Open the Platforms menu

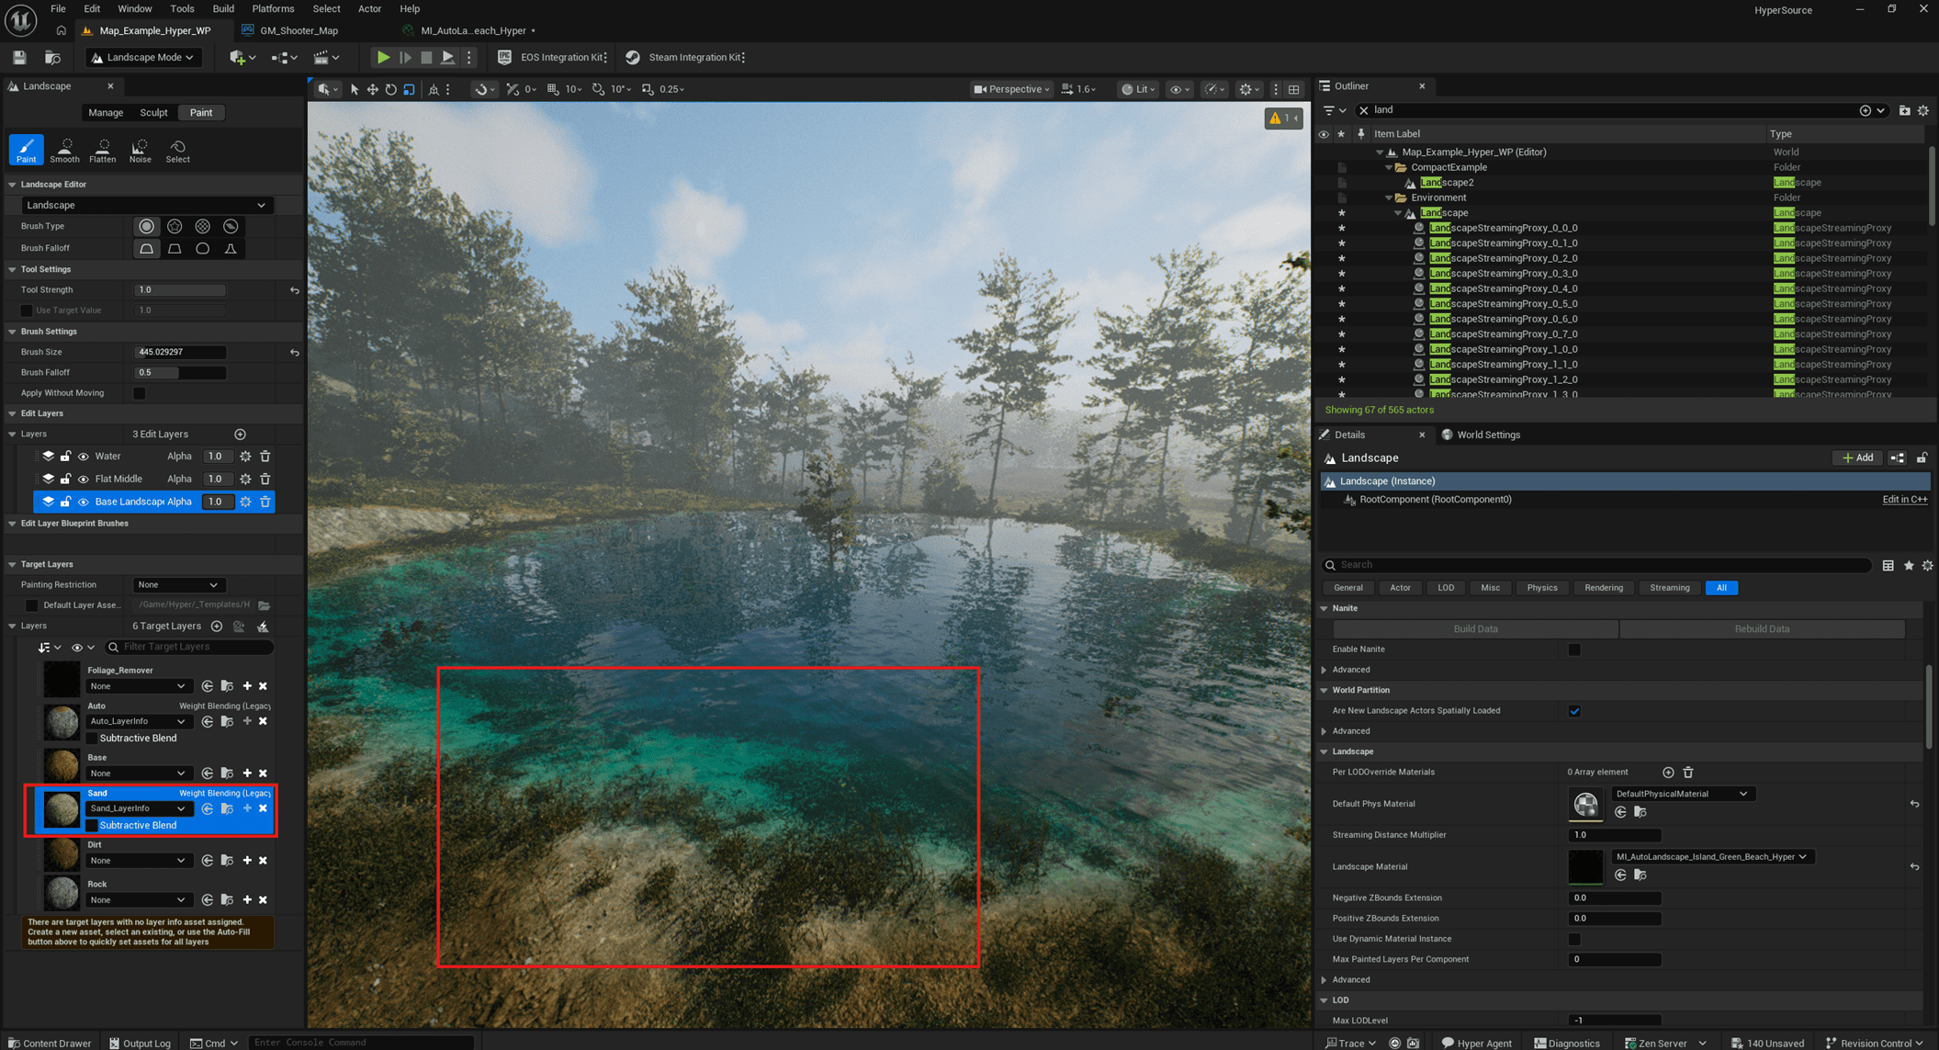(273, 9)
